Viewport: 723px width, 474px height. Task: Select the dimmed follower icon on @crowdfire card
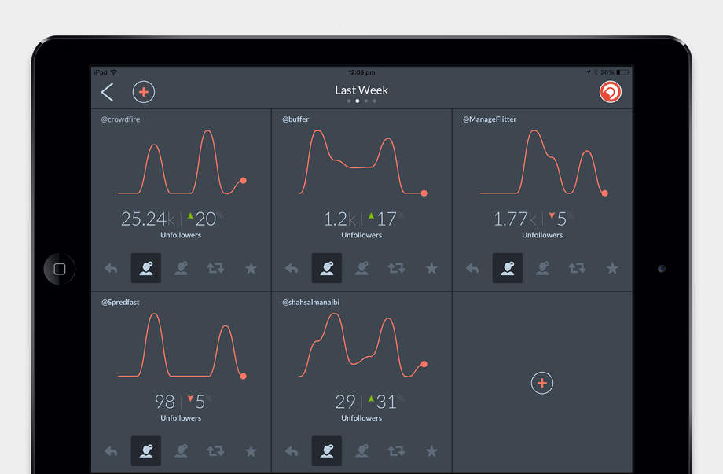pos(182,268)
